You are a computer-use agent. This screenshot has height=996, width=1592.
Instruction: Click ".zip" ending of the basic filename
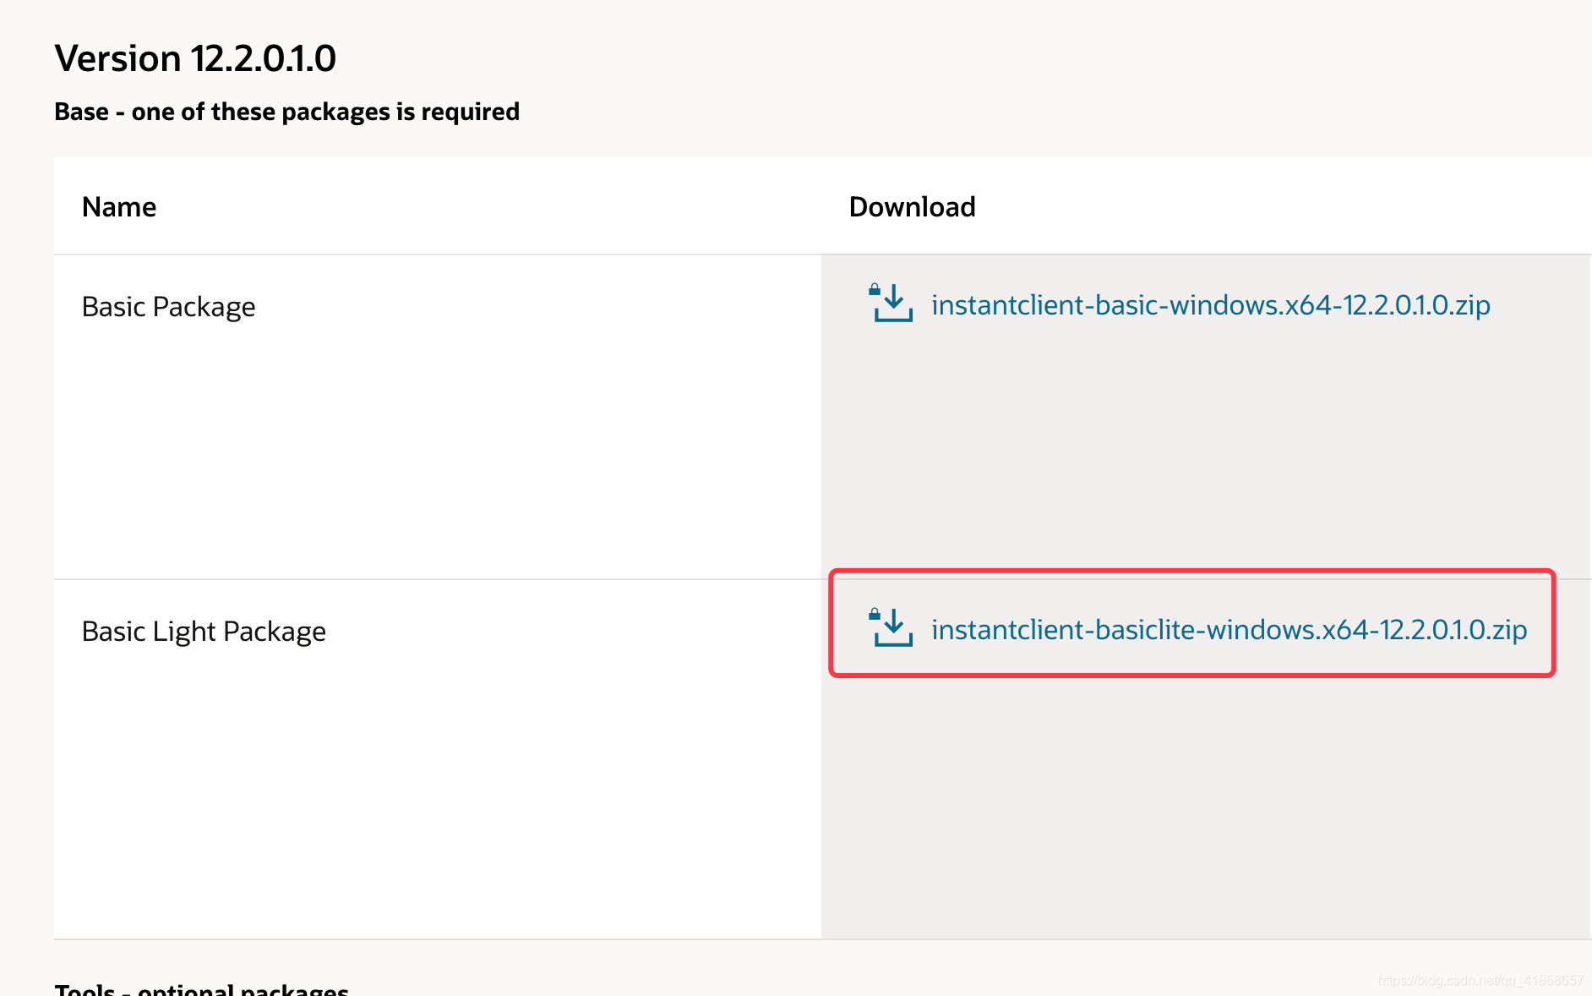(x=1469, y=305)
